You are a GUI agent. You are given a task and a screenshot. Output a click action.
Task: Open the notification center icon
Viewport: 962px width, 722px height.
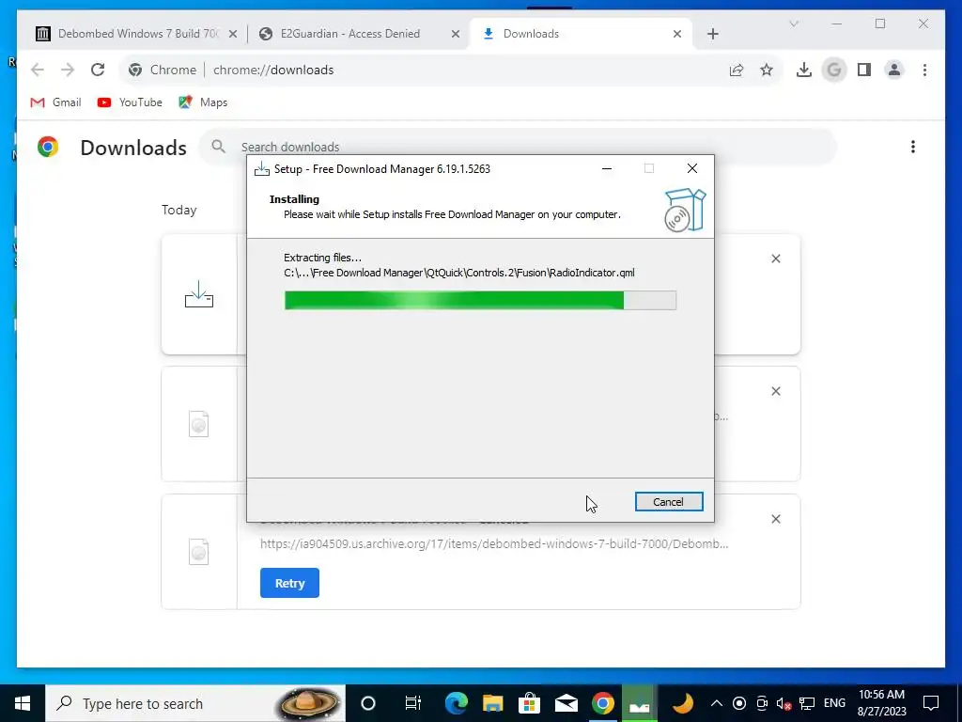[931, 703]
